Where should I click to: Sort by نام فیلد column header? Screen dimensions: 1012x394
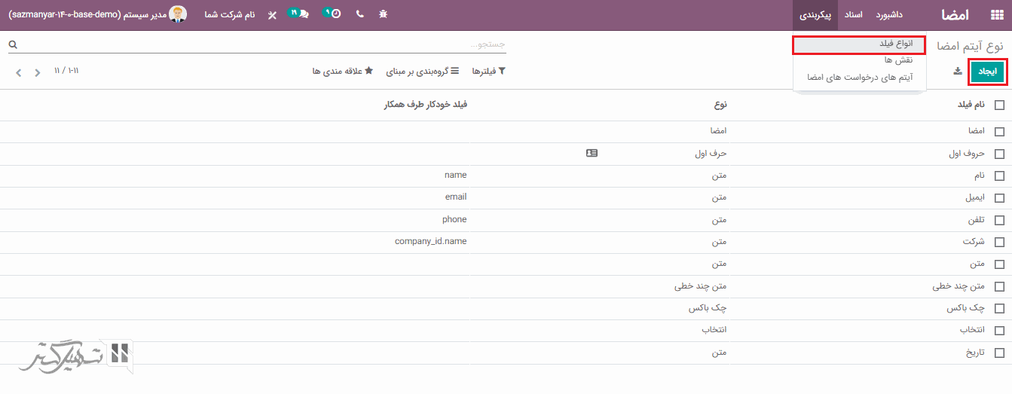[971, 105]
